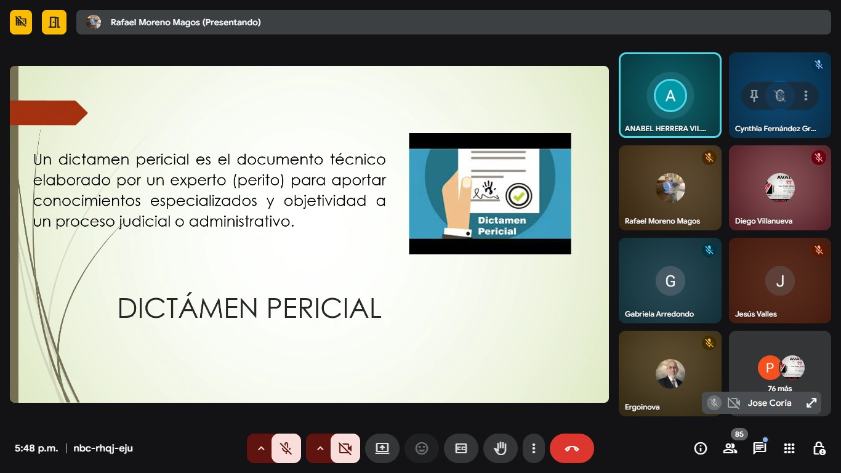
Task: Click the red leave call button
Action: coord(571,448)
